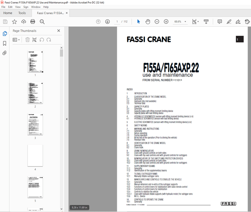Screen dimensions: 251x212
Task: Zoom out with minus button
Action: [157, 21]
